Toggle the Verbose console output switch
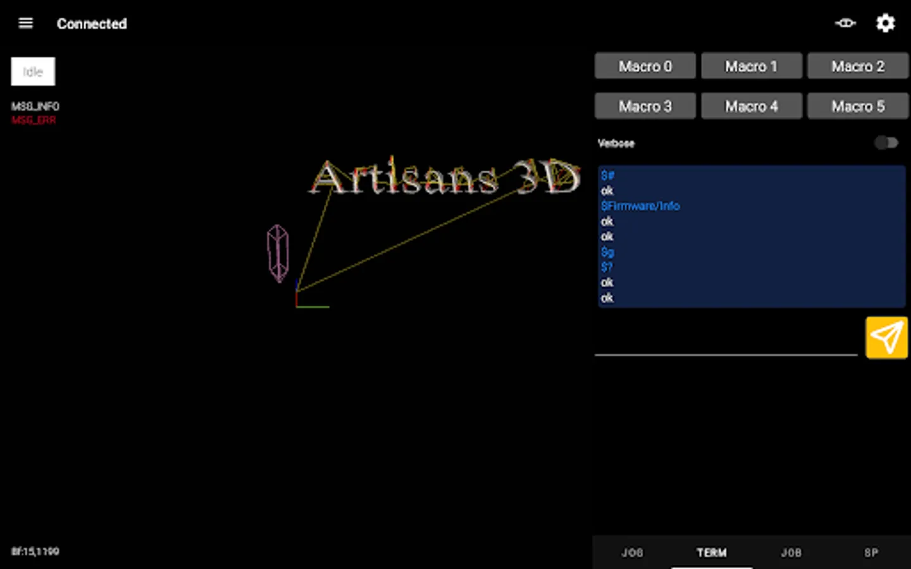The height and width of the screenshot is (569, 911). [886, 143]
